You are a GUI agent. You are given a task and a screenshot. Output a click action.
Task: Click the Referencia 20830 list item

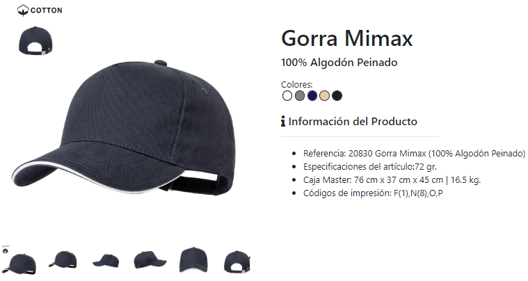point(414,154)
